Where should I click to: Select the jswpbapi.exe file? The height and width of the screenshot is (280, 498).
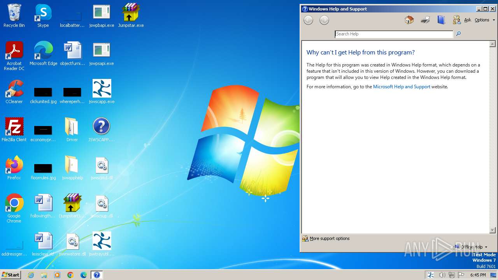(x=102, y=16)
